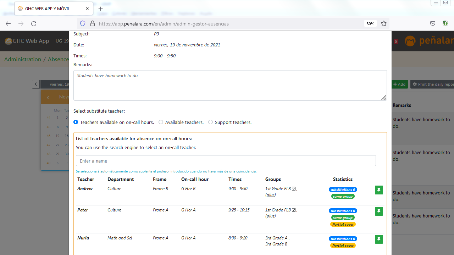Bookmark this page with the star
The width and height of the screenshot is (454, 255).
tap(384, 24)
